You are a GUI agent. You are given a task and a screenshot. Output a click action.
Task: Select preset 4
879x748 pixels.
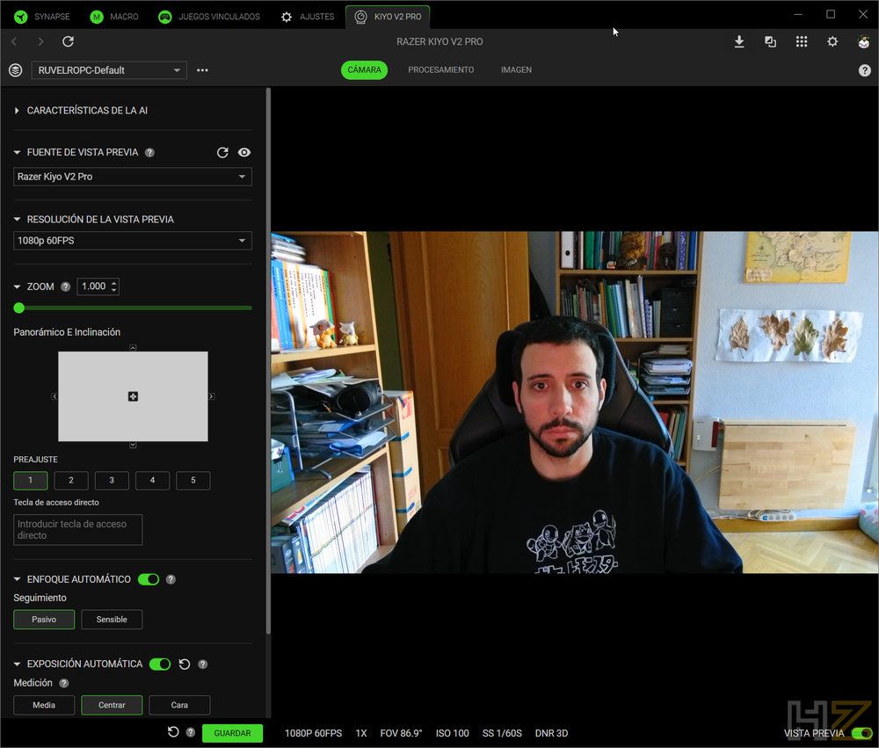[x=152, y=481]
